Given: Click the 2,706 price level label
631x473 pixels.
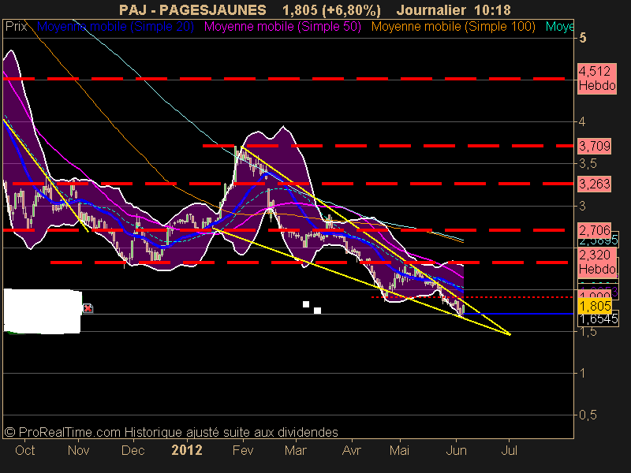Looking at the screenshot, I should (595, 230).
